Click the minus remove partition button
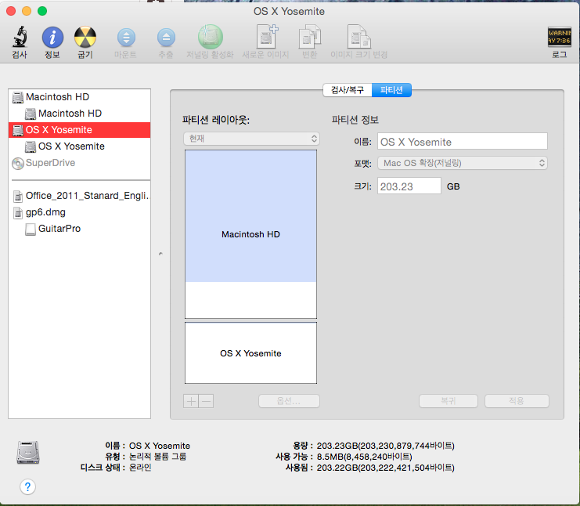580x506 pixels. [x=206, y=401]
